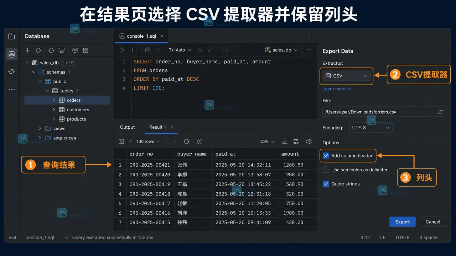The width and height of the screenshot is (456, 256).
Task: Expand the customers table chevron
Action: [x=54, y=110]
